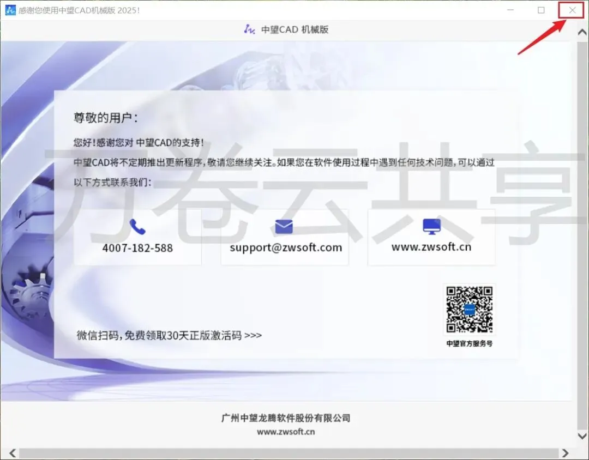
Task: Open the www.zwsoft.cn link under monitor icon
Action: pyautogui.click(x=431, y=247)
